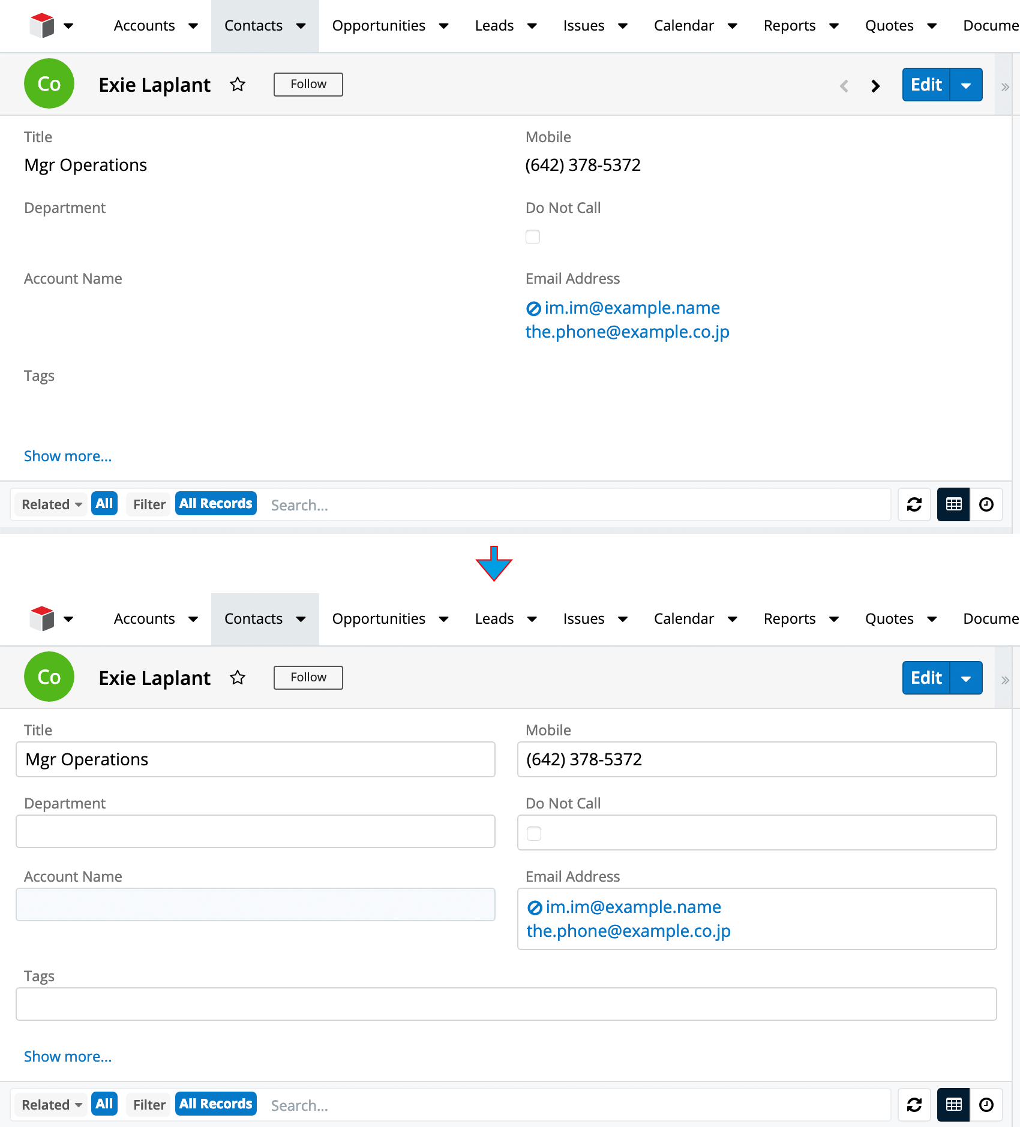
Task: Favorite Exie Laplant with star in bottom header
Action: point(238,678)
